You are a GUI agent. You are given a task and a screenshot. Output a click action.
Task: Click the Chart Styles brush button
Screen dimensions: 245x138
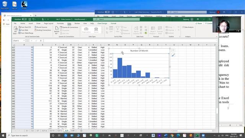point(173,55)
